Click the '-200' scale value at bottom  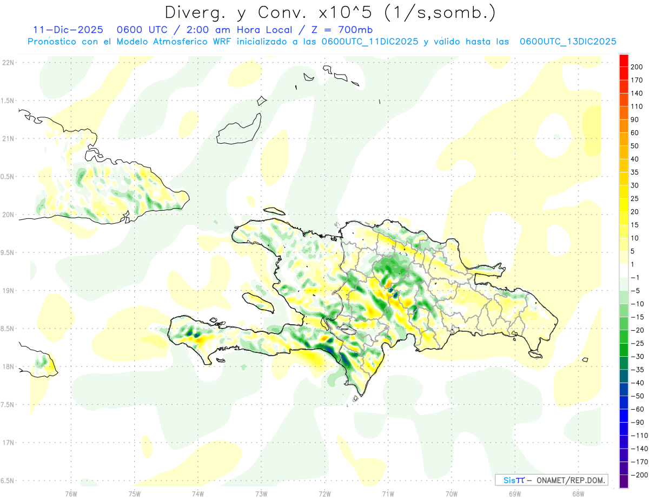click(x=639, y=475)
